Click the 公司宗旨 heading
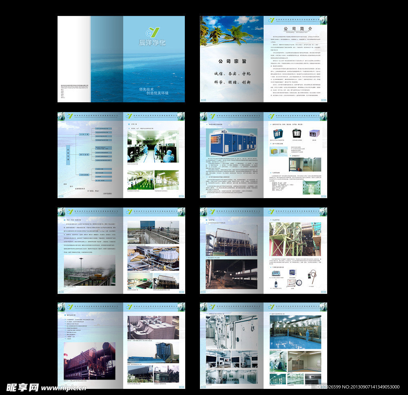This screenshot has height=395, width=408. point(233,62)
